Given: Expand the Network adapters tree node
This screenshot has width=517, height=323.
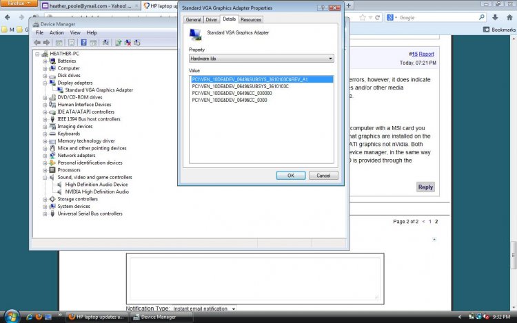Looking at the screenshot, I should click(x=45, y=156).
